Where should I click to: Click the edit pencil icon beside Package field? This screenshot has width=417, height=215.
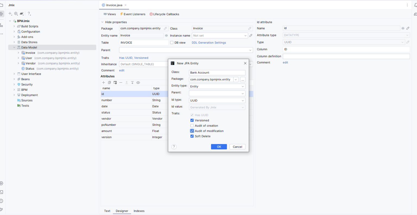pyautogui.click(x=165, y=28)
